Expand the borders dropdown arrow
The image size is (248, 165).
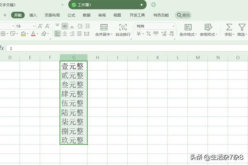7,34
